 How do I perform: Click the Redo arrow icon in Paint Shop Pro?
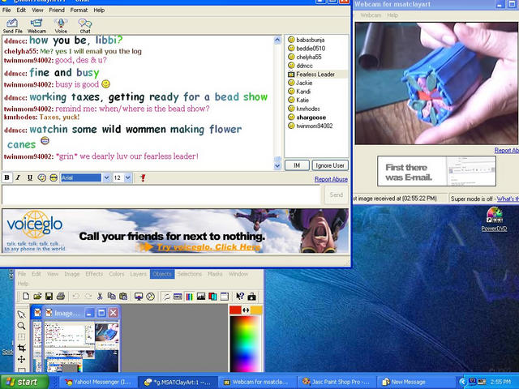(88, 297)
